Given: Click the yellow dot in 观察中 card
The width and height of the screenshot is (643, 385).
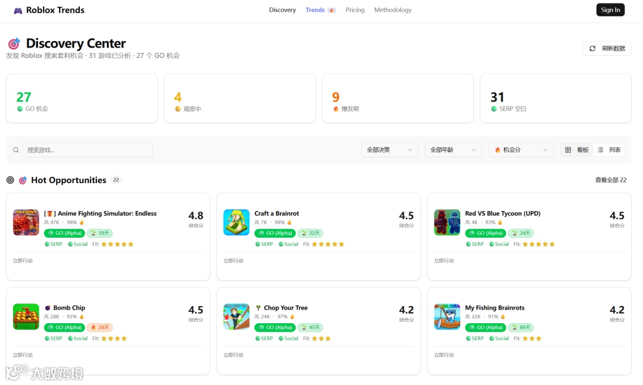Looking at the screenshot, I should coord(178,109).
